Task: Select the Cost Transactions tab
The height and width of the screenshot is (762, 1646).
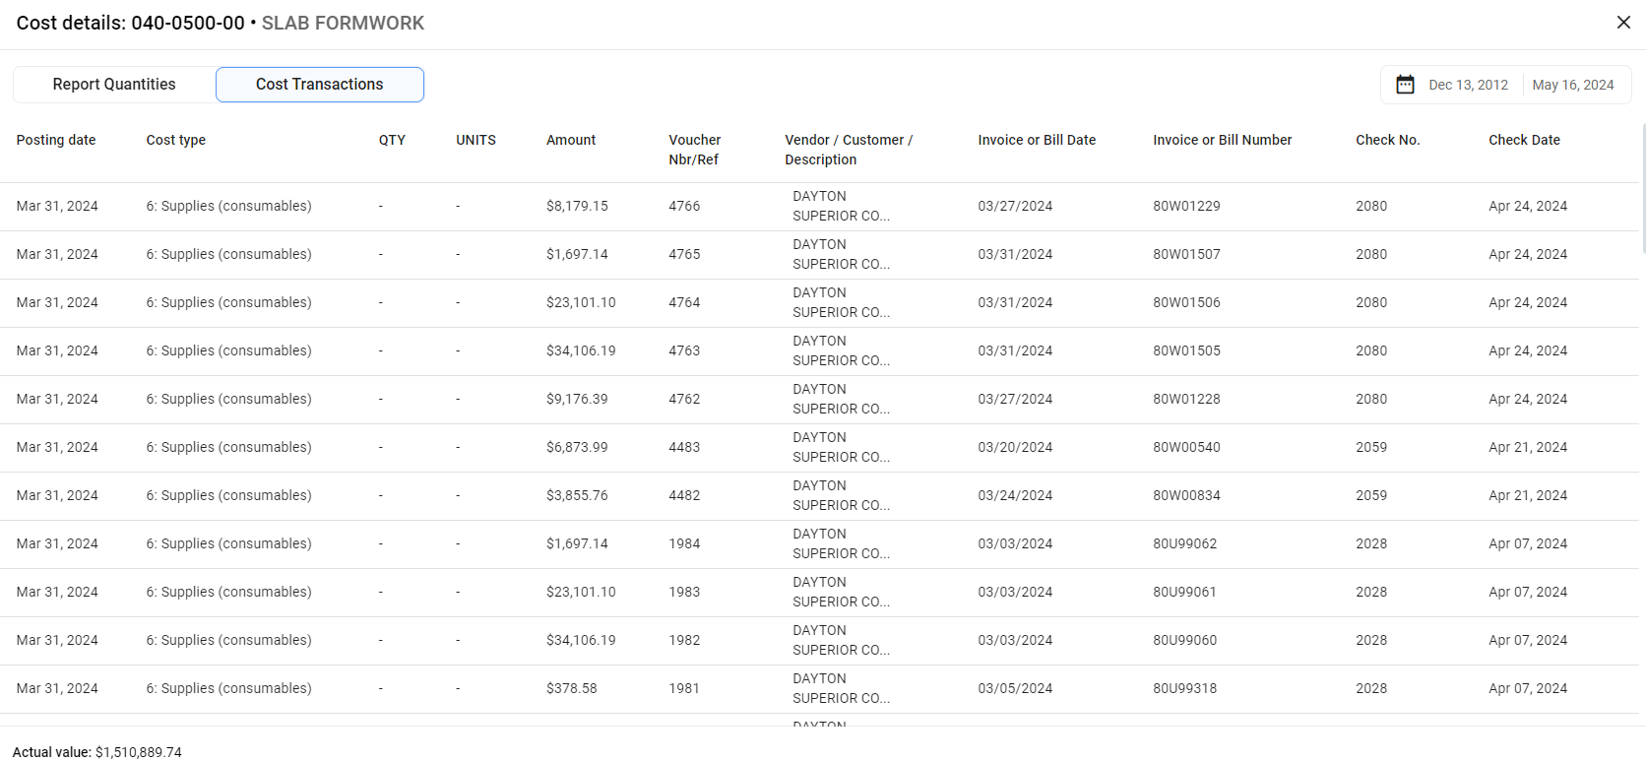Action: (x=320, y=85)
